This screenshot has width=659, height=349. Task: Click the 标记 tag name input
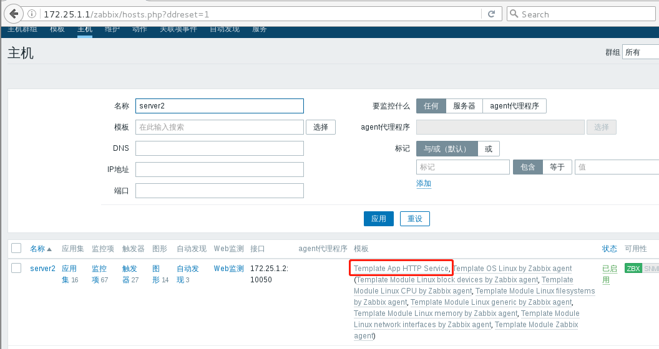(462, 167)
